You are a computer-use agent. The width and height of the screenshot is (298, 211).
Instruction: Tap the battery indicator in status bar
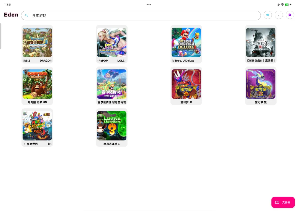(x=287, y=5)
